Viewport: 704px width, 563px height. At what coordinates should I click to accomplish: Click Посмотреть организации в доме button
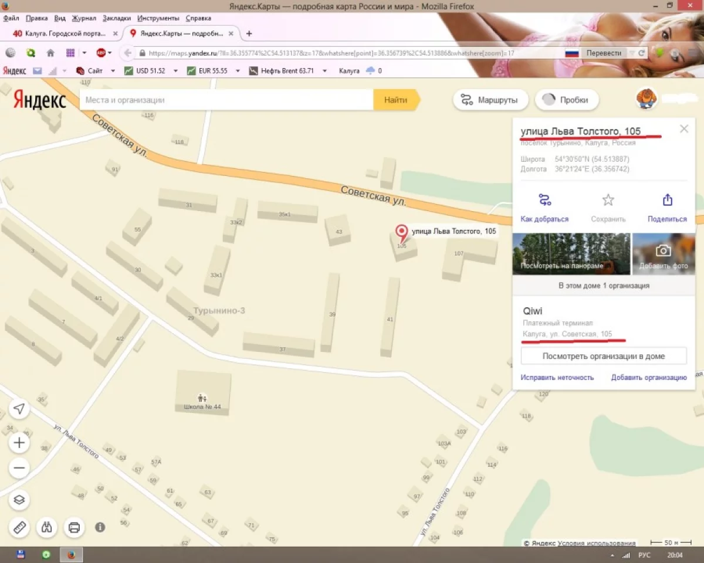tap(604, 356)
